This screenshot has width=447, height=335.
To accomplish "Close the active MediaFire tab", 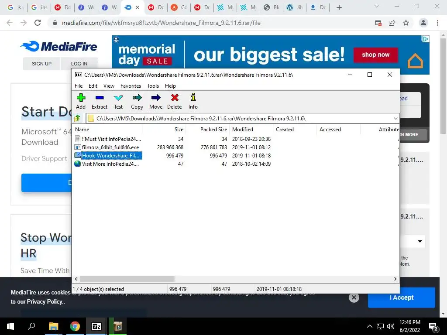I will (x=138, y=7).
